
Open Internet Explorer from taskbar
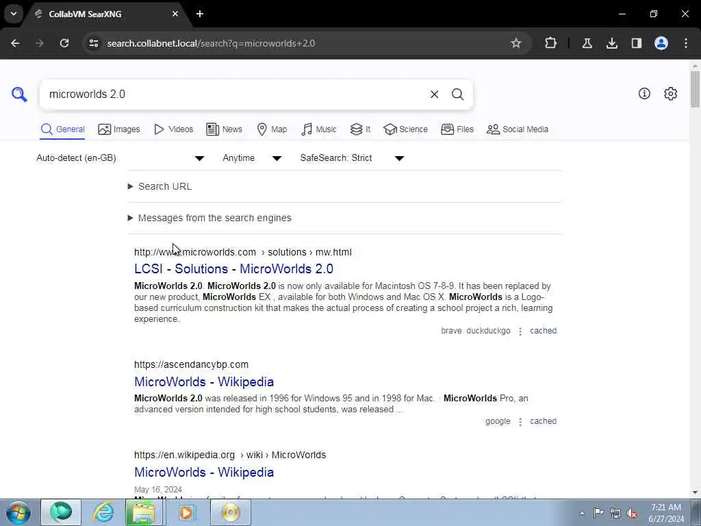pos(103,512)
